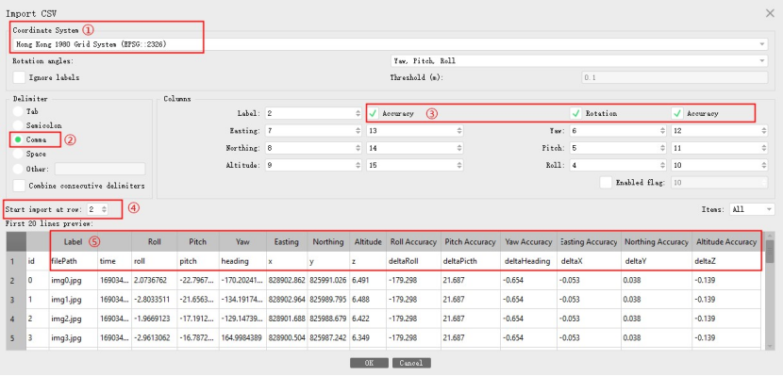Screen dimensions: 783x376
Task: Click the Altitude column header
Action: tap(368, 242)
